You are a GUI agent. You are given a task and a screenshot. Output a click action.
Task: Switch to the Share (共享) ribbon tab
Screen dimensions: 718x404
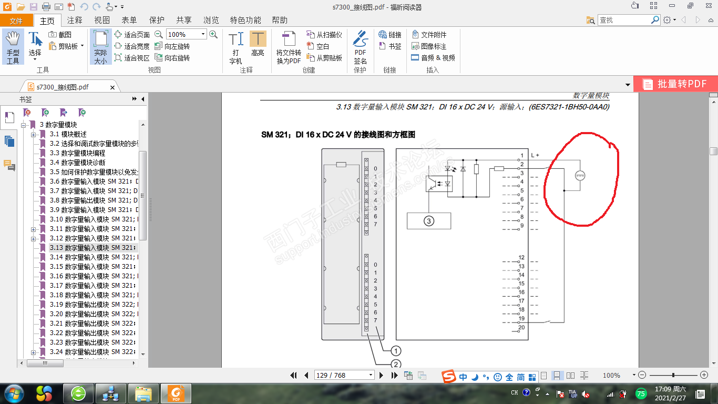[x=184, y=21]
